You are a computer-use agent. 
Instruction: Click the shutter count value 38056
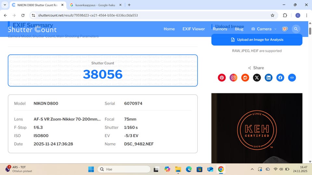point(103,74)
